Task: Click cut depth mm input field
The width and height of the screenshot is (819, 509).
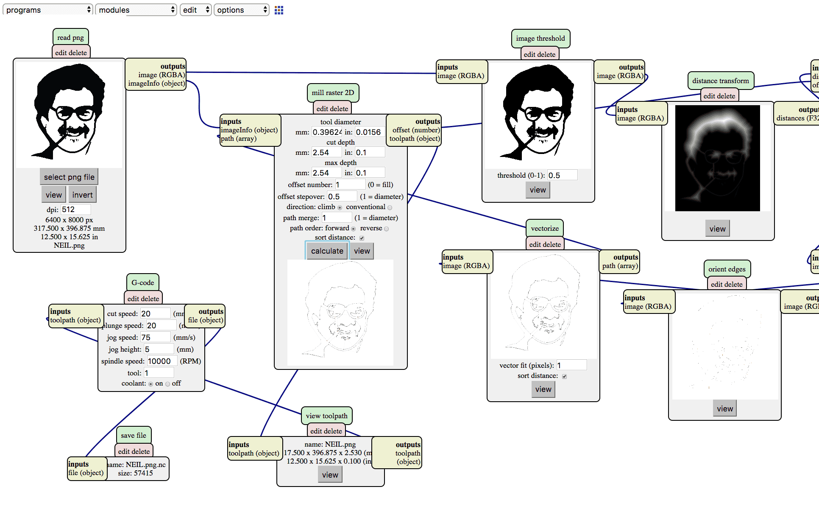Action: coord(326,152)
